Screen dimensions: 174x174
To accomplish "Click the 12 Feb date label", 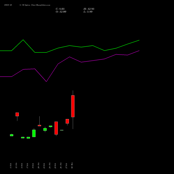I will point(16,166).
